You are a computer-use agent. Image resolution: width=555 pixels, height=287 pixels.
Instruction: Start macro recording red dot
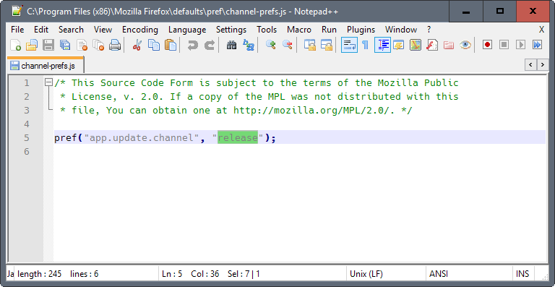point(487,45)
